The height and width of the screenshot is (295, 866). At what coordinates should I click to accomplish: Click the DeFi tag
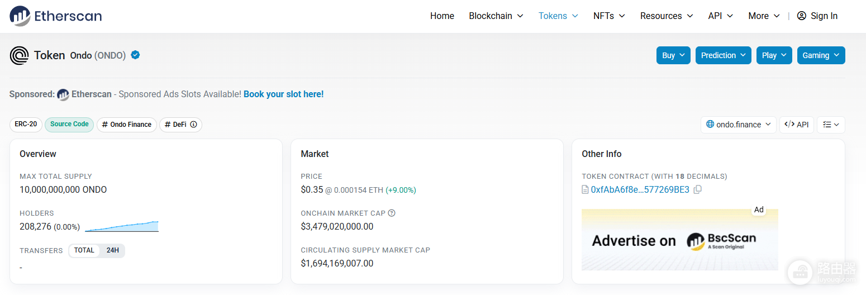coord(180,125)
